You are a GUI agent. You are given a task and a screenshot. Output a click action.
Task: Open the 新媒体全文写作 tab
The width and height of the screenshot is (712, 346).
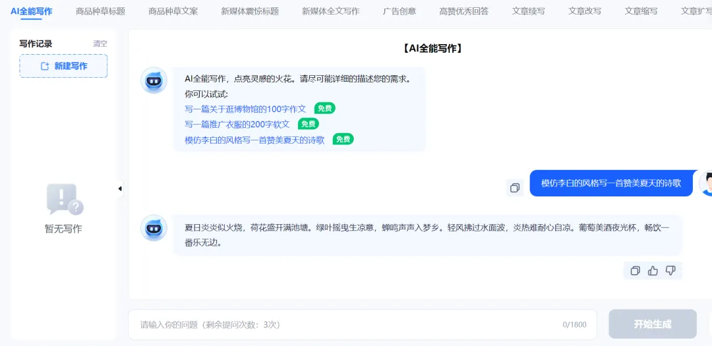(330, 11)
